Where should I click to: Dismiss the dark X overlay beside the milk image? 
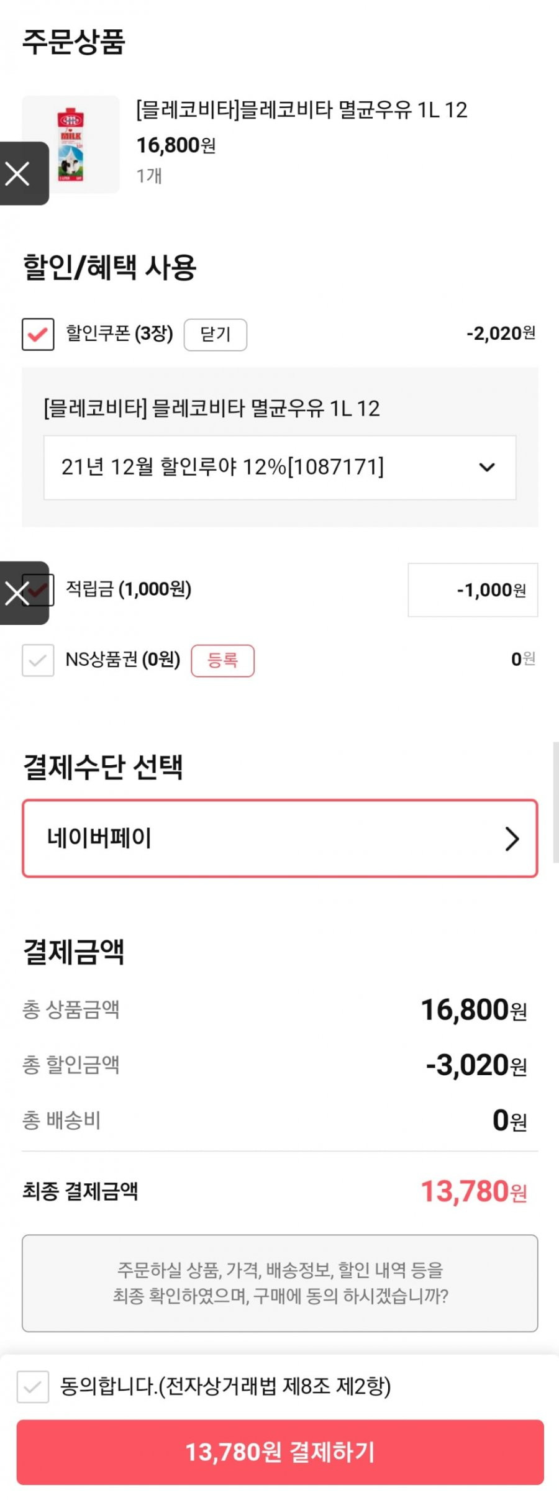pyautogui.click(x=24, y=173)
